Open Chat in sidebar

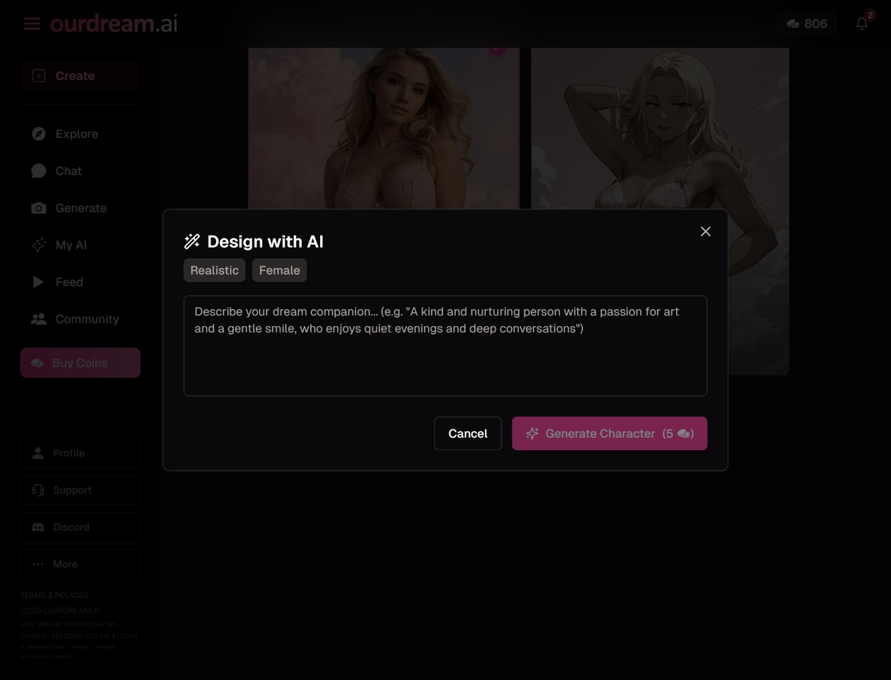tap(80, 171)
